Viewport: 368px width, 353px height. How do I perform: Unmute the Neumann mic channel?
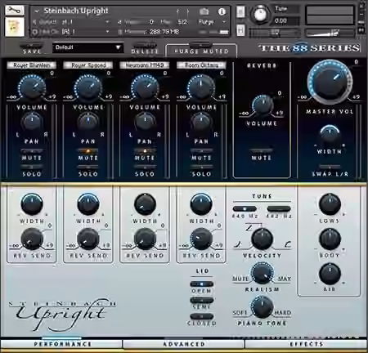pos(145,151)
